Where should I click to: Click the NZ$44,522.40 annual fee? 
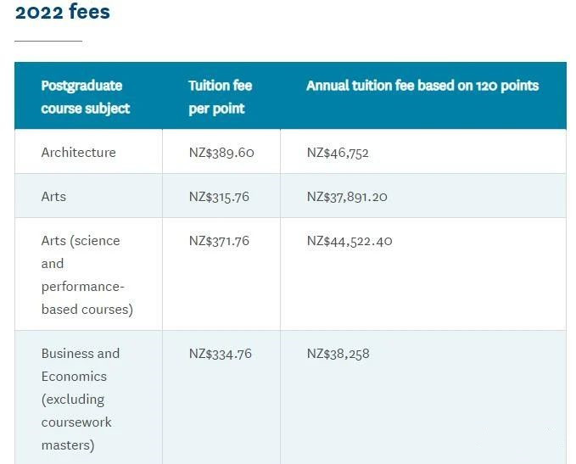pos(350,241)
